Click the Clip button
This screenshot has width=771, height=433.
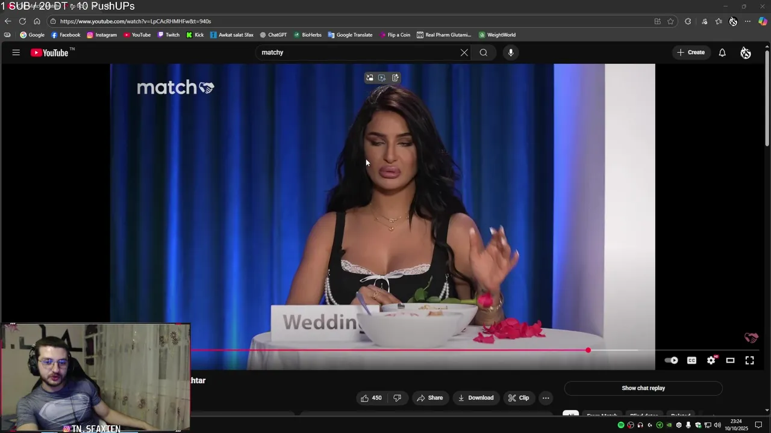(519, 398)
